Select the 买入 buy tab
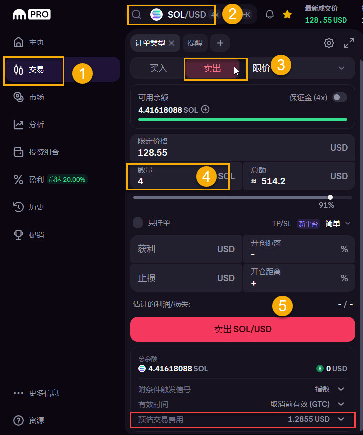 158,68
